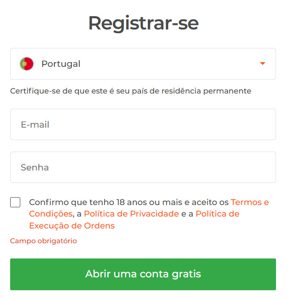The image size is (288, 299).
Task: Open the Política de Privacidade link
Action: pyautogui.click(x=131, y=214)
